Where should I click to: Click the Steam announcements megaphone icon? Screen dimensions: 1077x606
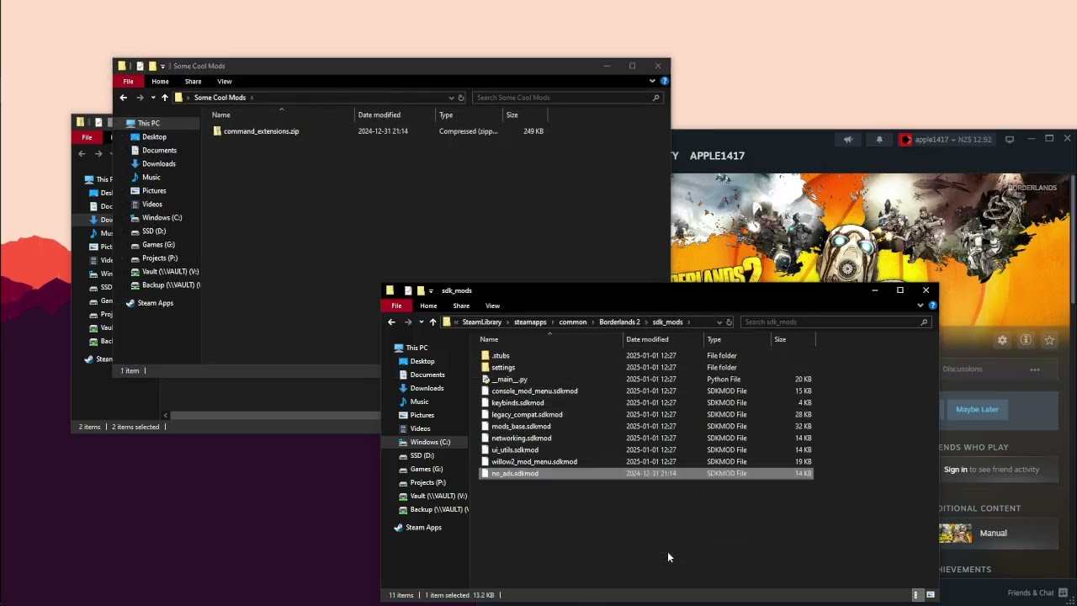click(848, 140)
